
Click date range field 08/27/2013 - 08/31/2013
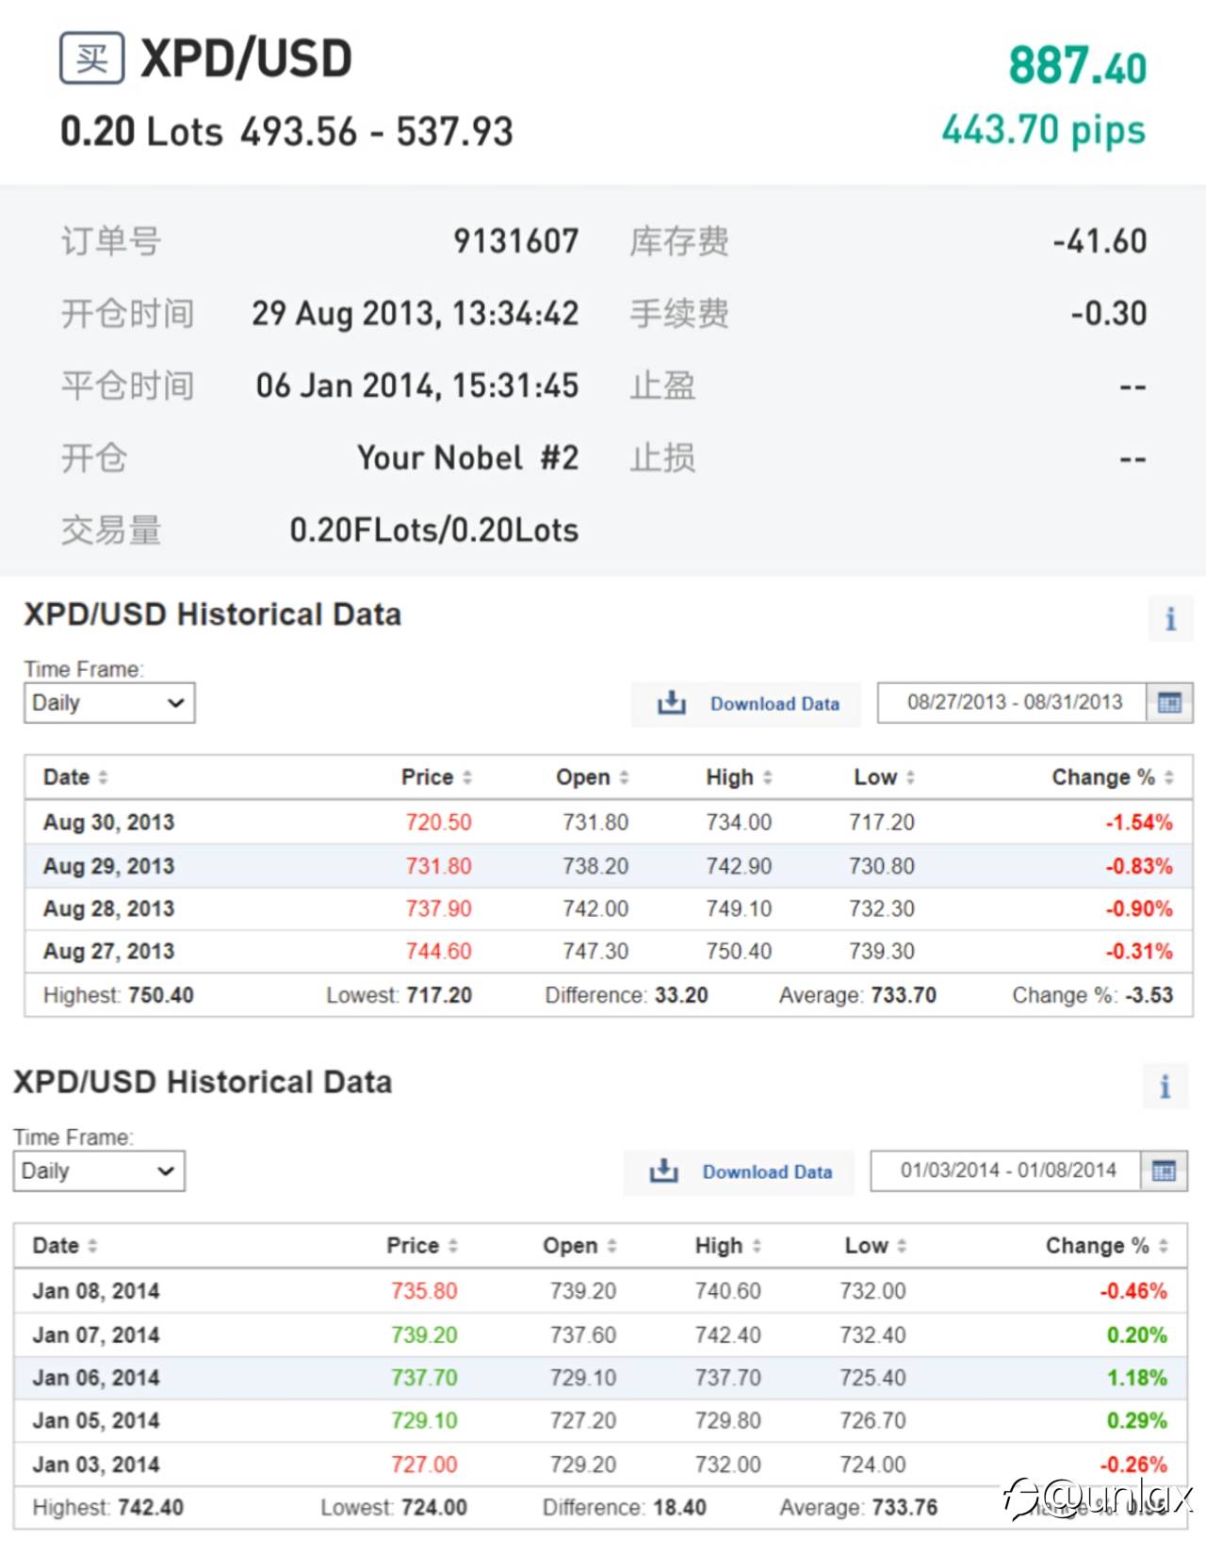pyautogui.click(x=1014, y=702)
